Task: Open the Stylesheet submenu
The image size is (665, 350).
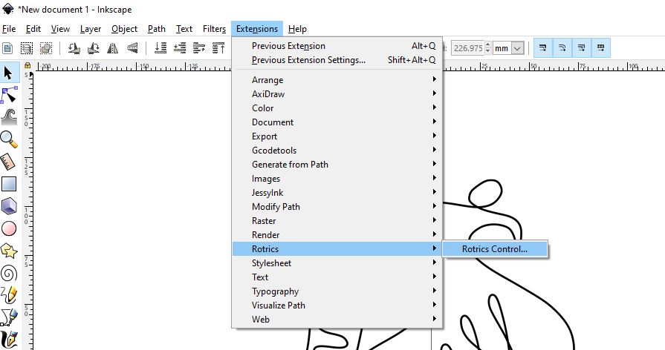Action: 337,262
